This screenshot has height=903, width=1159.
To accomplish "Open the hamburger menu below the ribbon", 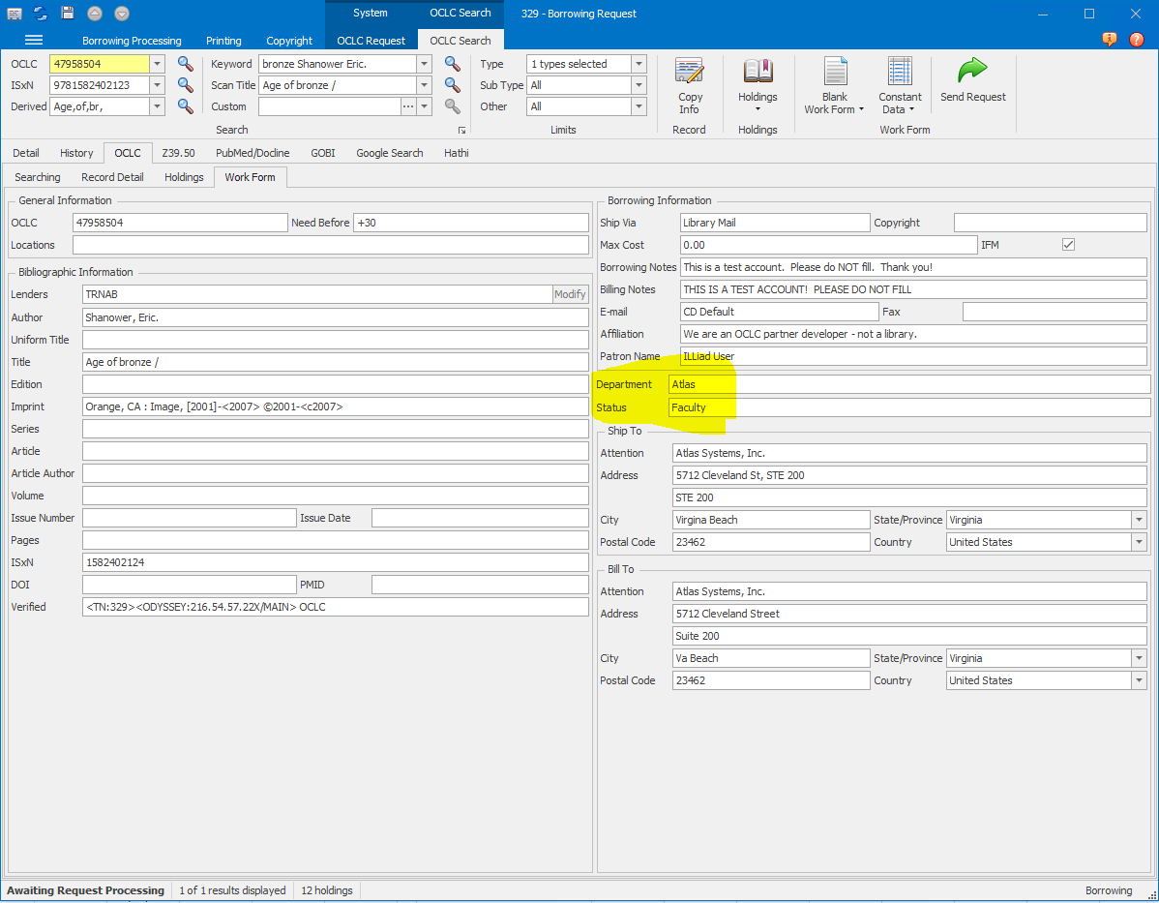I will [x=33, y=40].
